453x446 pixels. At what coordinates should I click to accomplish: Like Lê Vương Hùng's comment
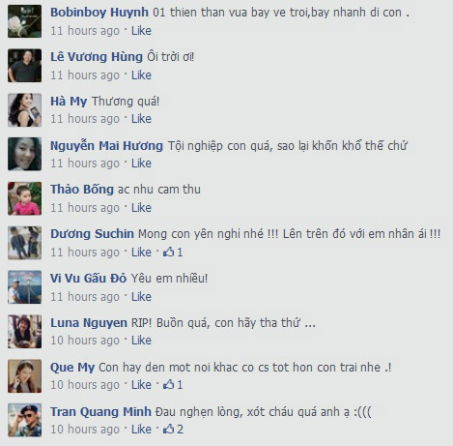141,75
